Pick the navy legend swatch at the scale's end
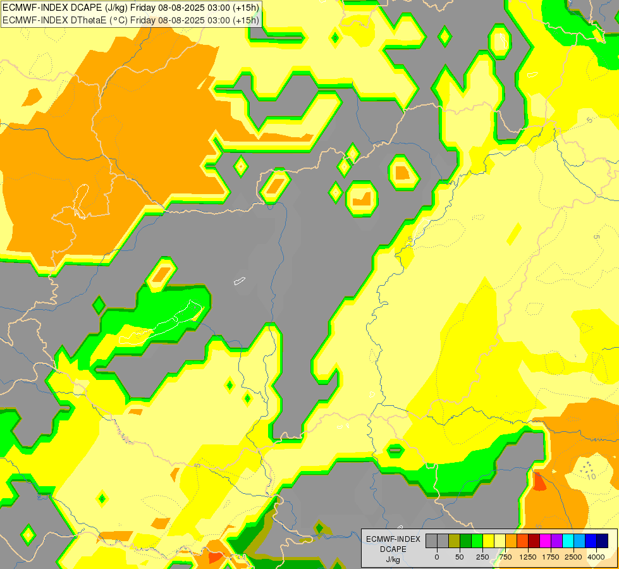Screen dimensions: 619x569 (603, 541)
